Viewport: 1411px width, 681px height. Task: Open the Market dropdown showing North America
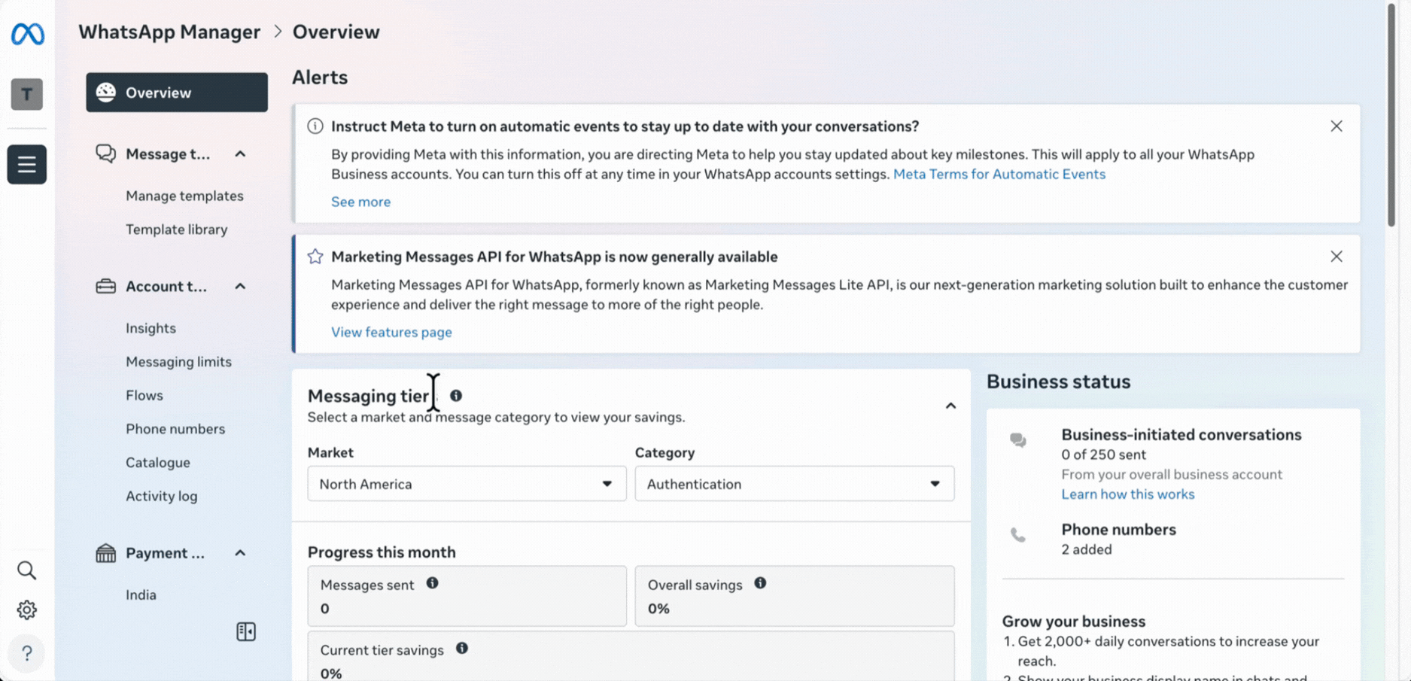[467, 484]
